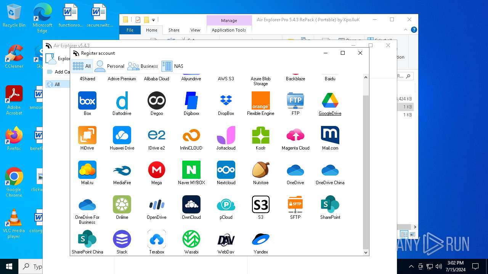The image size is (488, 274).
Task: Choose the WebDav icon
Action: [x=226, y=239]
